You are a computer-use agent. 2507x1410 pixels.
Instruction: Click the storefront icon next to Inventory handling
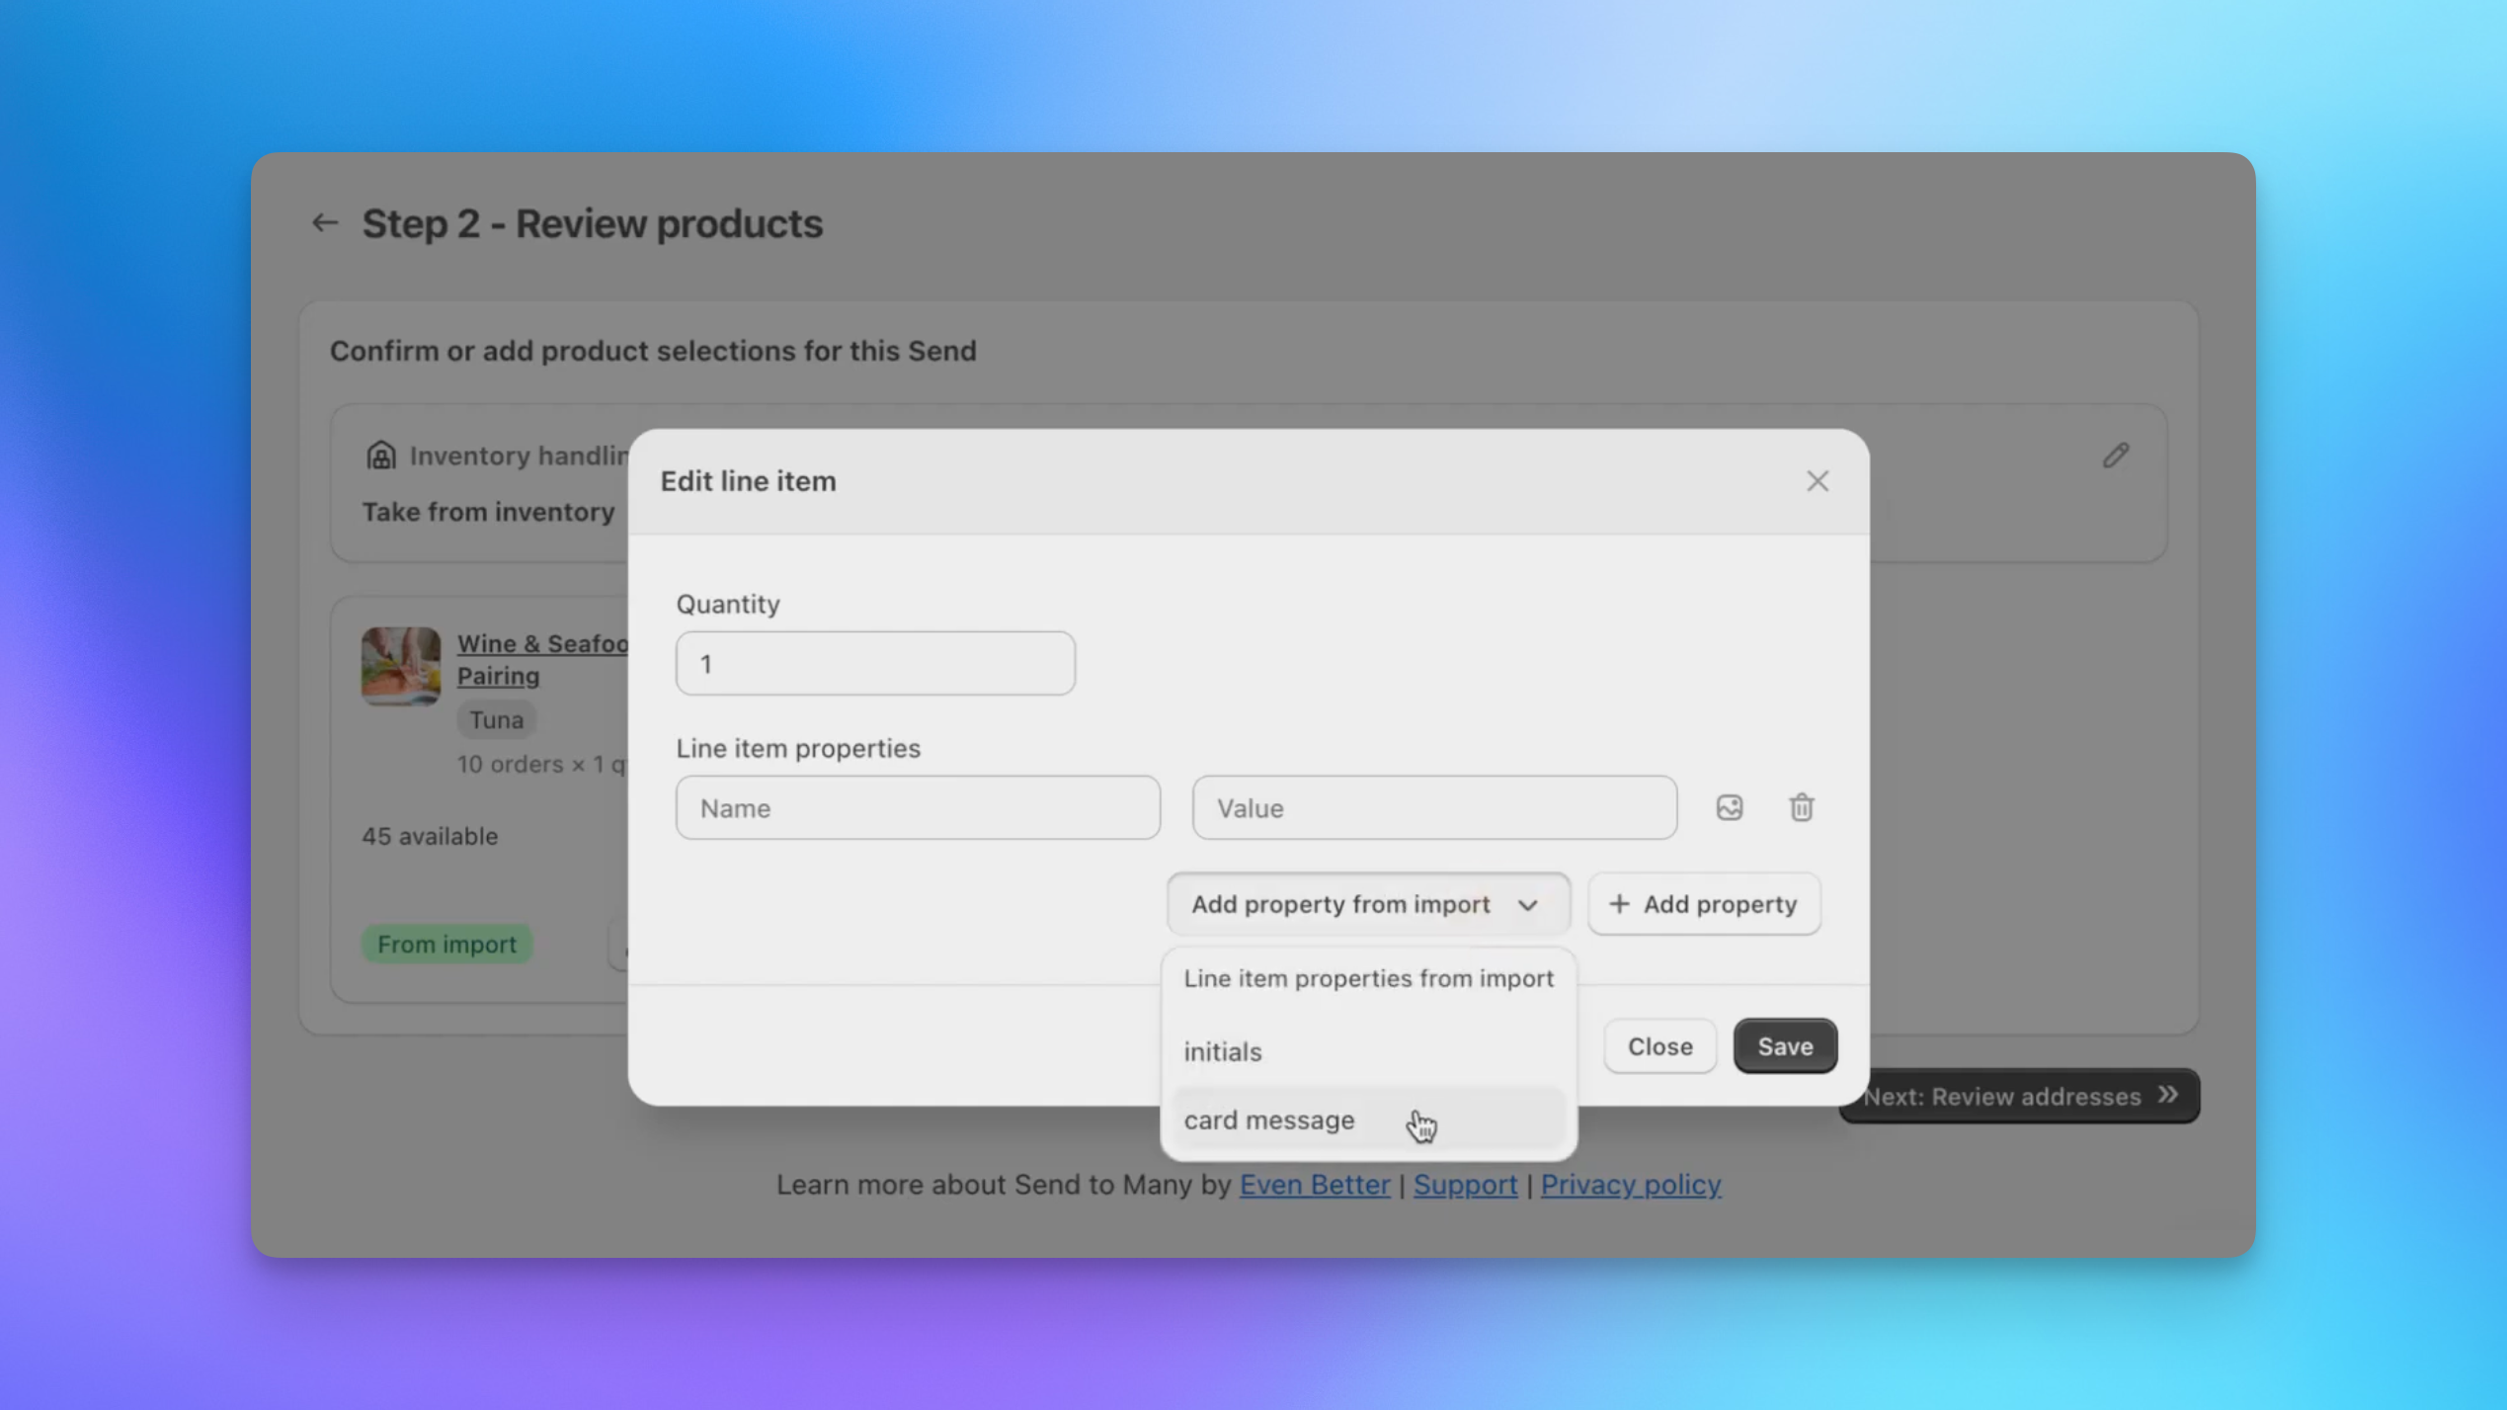379,455
